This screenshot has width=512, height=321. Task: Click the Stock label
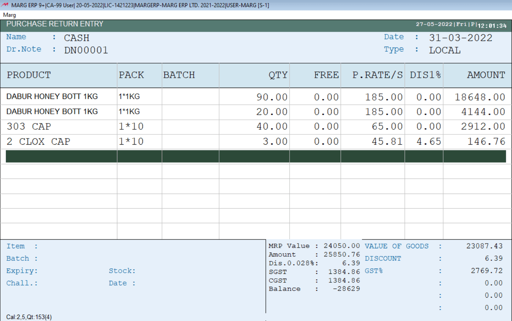[122, 271]
